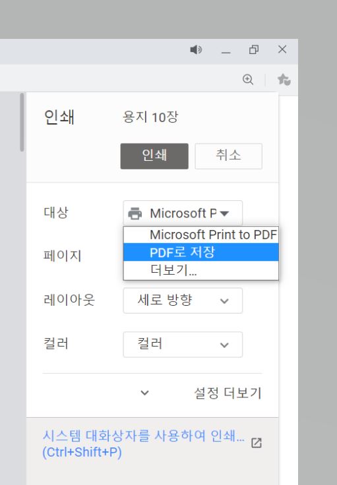Restore down the browser window
Viewport: 337px width, 485px height.
coord(254,49)
